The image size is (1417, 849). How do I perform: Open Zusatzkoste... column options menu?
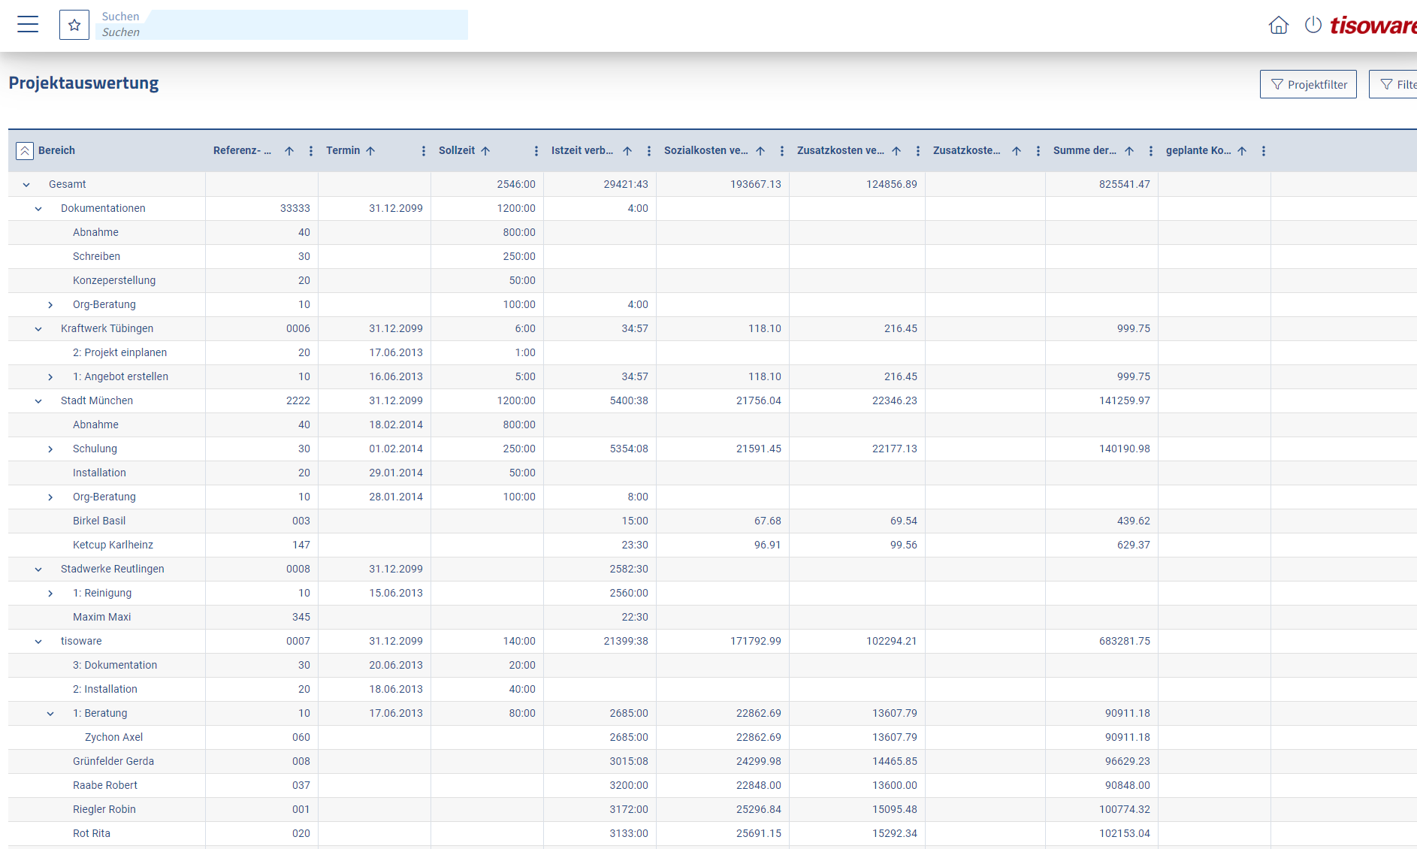pos(1038,151)
